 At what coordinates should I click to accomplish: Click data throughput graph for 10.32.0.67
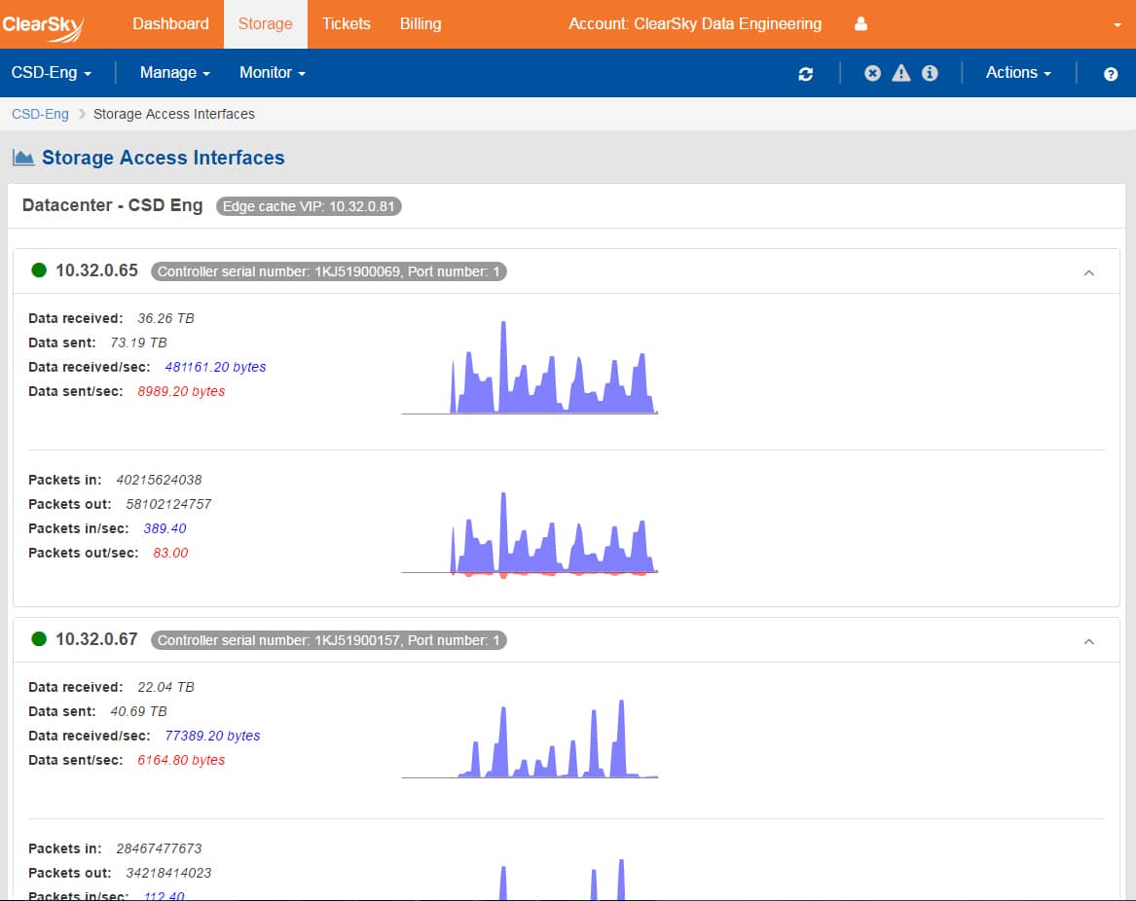[x=530, y=739]
